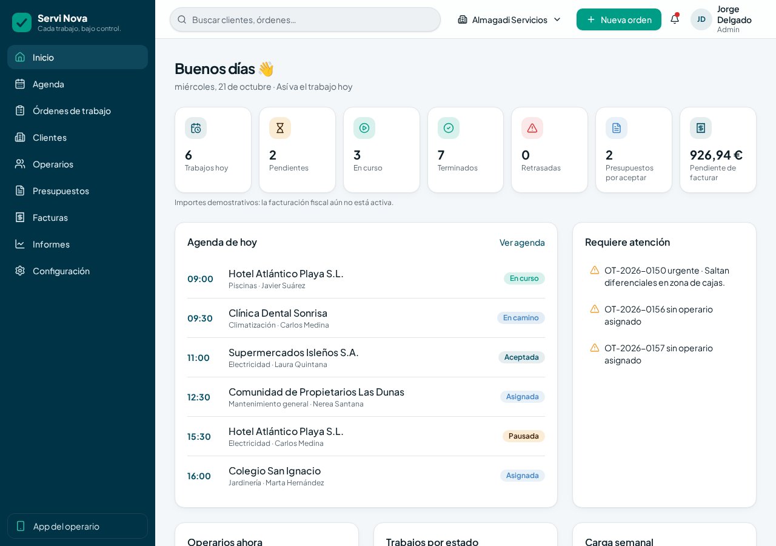This screenshot has height=546, width=776.
Task: Expand the Almagadi Servicios company dropdown
Action: point(510,19)
